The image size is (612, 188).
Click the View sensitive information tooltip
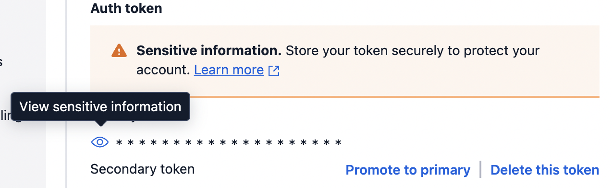100,106
